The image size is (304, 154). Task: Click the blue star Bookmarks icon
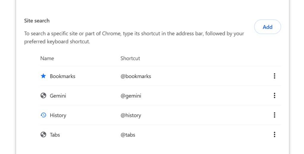[x=43, y=76]
